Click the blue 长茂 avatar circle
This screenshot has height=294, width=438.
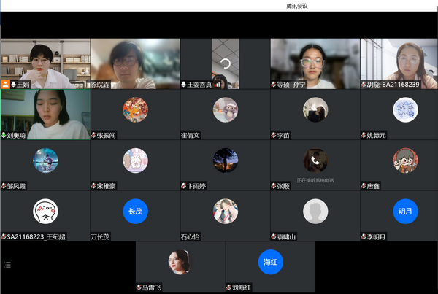(135, 211)
